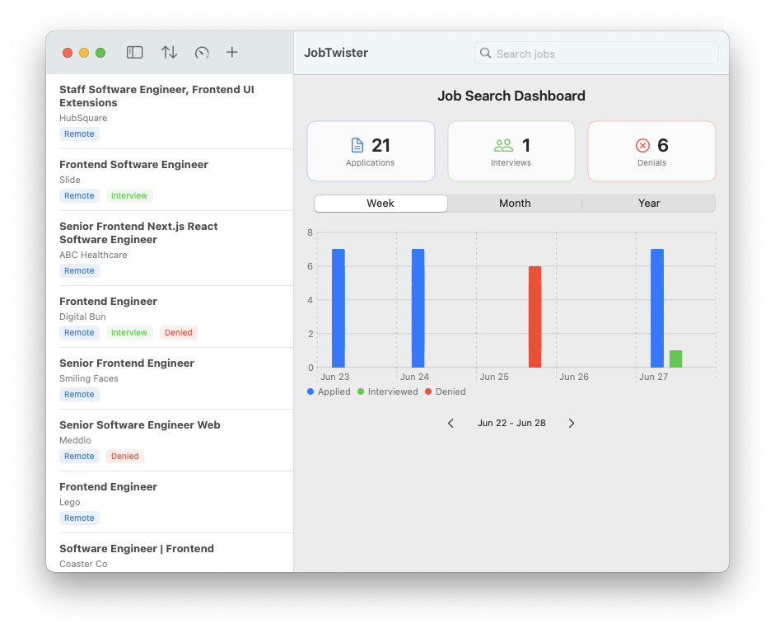
Task: Click the Denials x-circle icon
Action: pyautogui.click(x=642, y=145)
